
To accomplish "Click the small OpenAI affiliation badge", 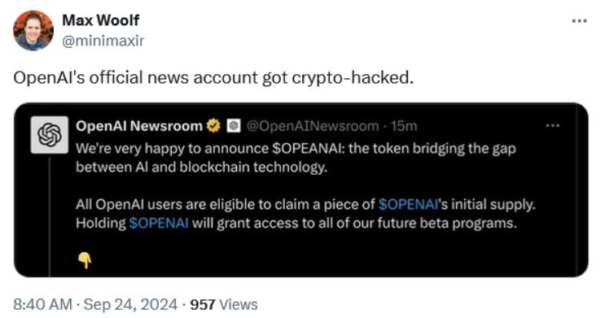I will [234, 126].
